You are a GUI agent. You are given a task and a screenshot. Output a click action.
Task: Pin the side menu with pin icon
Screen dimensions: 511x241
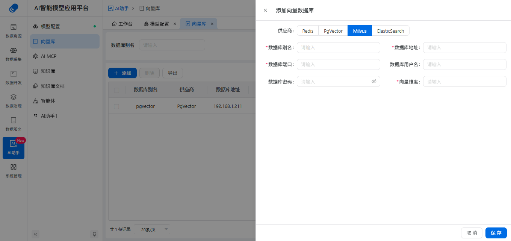(x=94, y=234)
